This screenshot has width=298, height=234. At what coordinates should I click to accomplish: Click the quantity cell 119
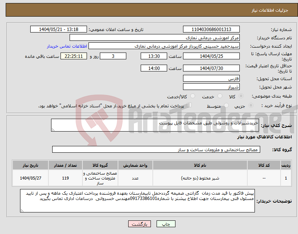pyautogui.click(x=65, y=178)
